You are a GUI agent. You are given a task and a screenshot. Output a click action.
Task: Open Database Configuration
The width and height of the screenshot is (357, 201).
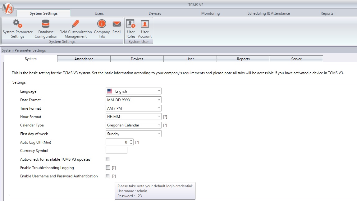coord(46,29)
